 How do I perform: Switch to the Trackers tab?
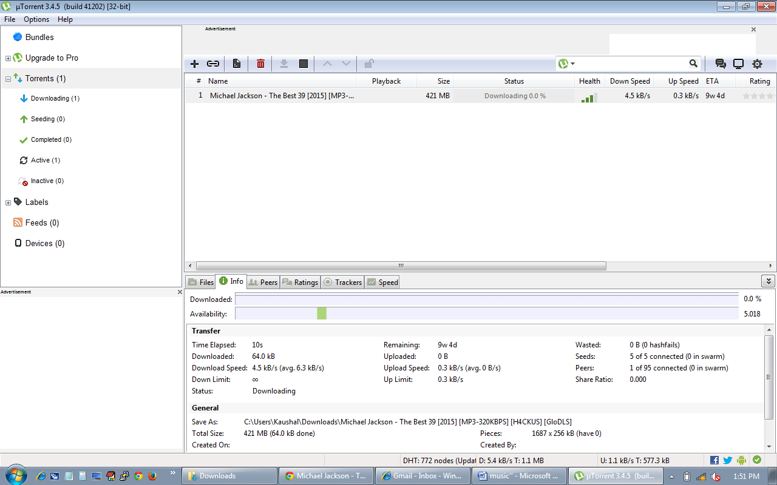click(343, 282)
